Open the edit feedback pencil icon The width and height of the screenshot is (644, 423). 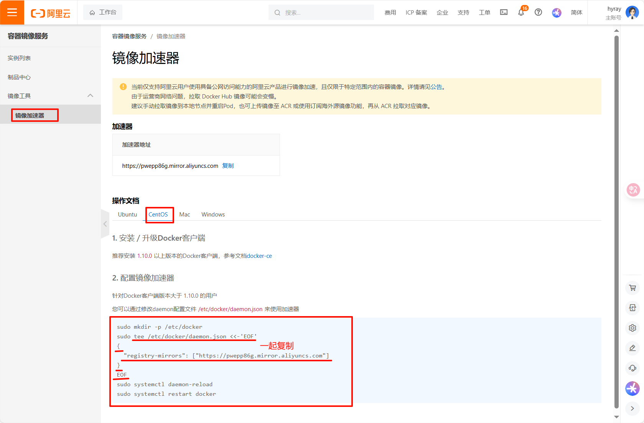632,348
